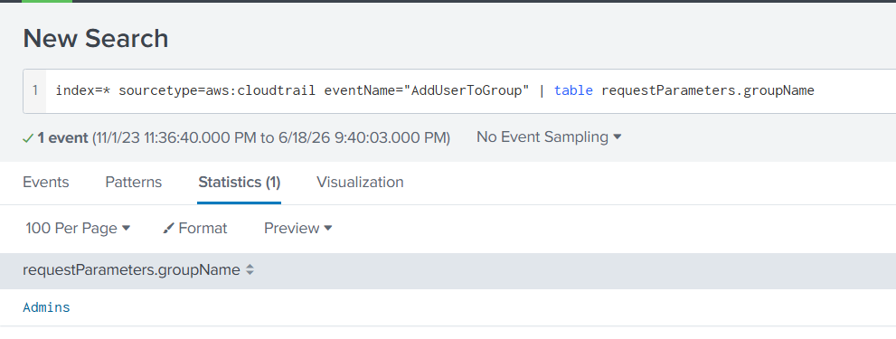Click the green checkmark job status icon
This screenshot has height=339, width=896.
27,137
